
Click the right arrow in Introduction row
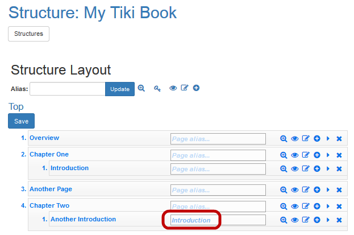[328, 169]
